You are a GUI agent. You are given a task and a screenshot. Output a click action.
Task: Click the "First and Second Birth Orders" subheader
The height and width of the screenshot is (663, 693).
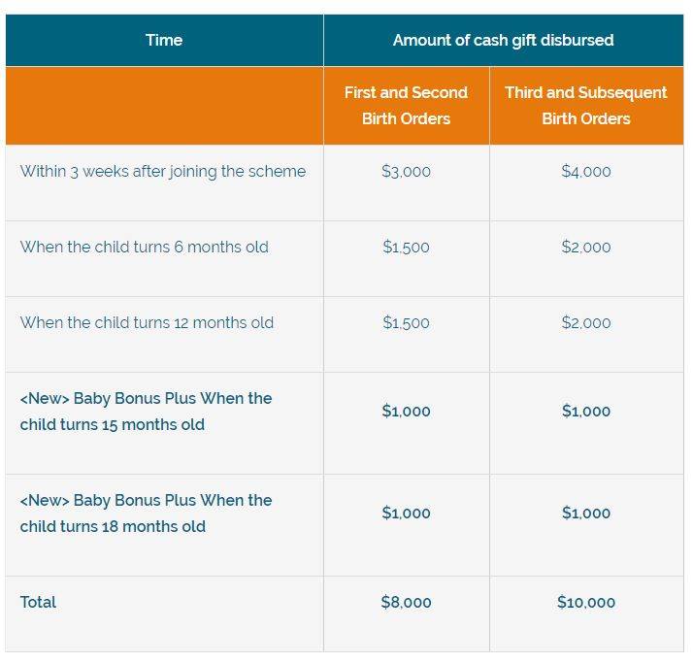pos(406,105)
